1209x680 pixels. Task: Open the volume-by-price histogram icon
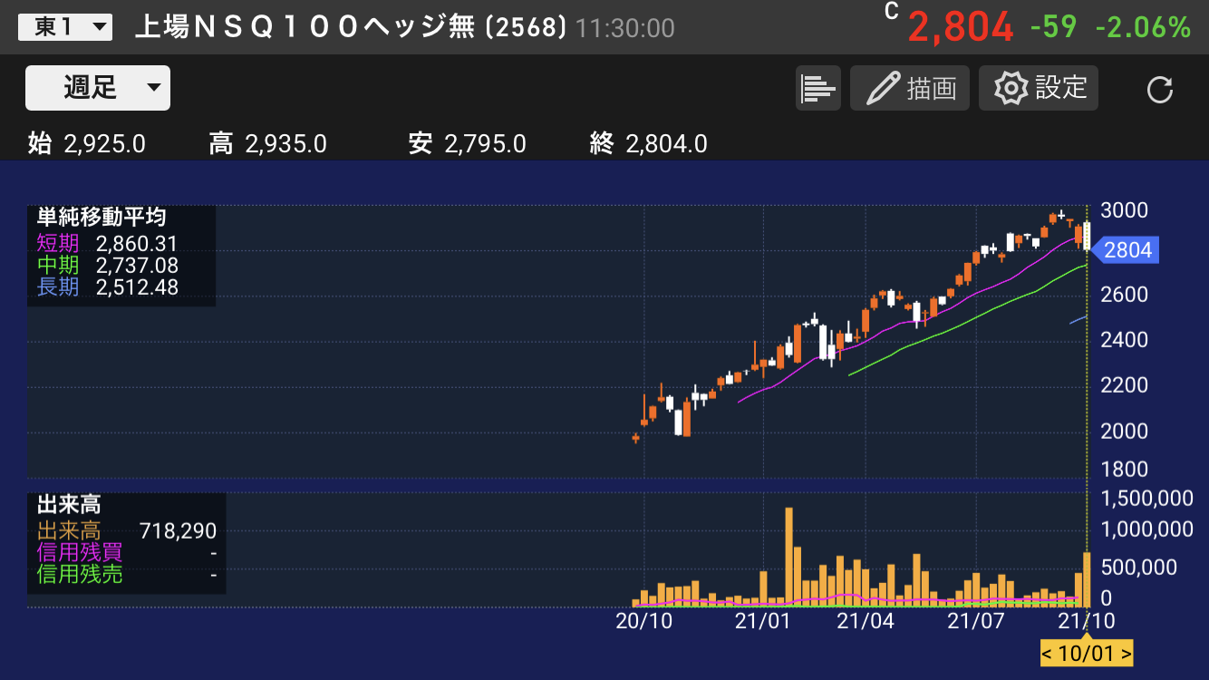coord(817,89)
